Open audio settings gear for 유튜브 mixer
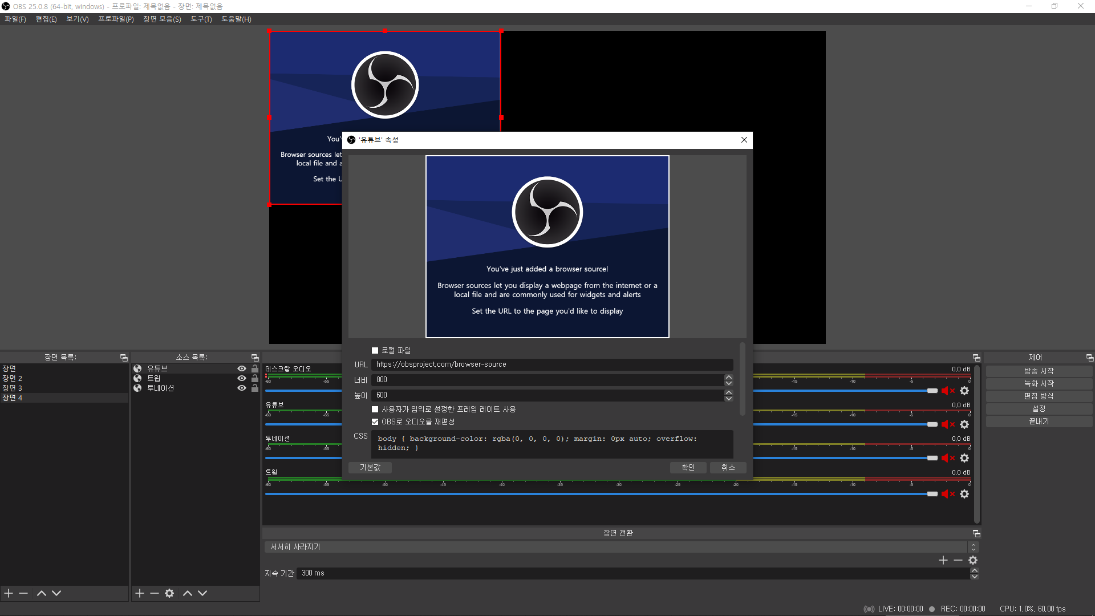 [x=964, y=424]
